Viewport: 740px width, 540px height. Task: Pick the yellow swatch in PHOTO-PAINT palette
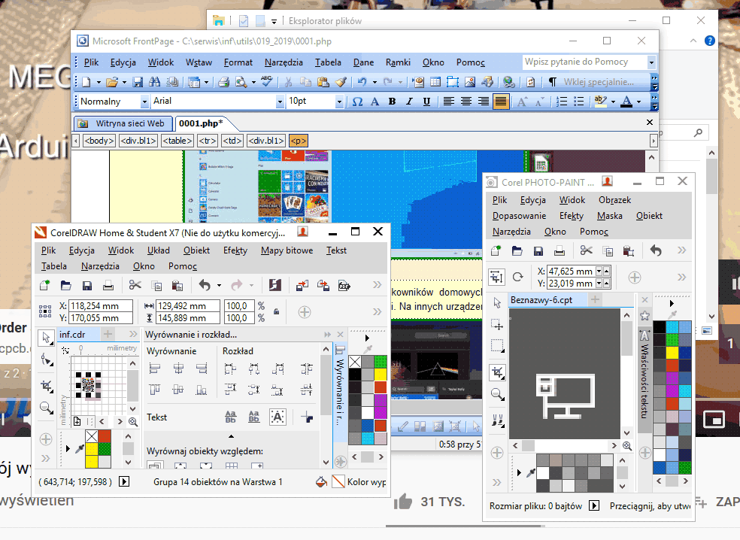(x=672, y=353)
